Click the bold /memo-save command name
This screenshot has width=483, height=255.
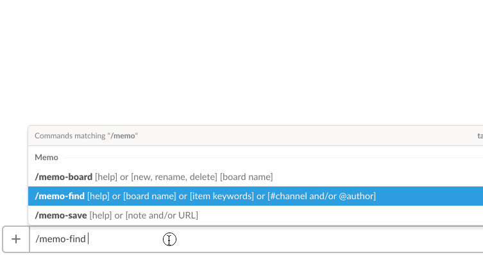pyautogui.click(x=61, y=215)
